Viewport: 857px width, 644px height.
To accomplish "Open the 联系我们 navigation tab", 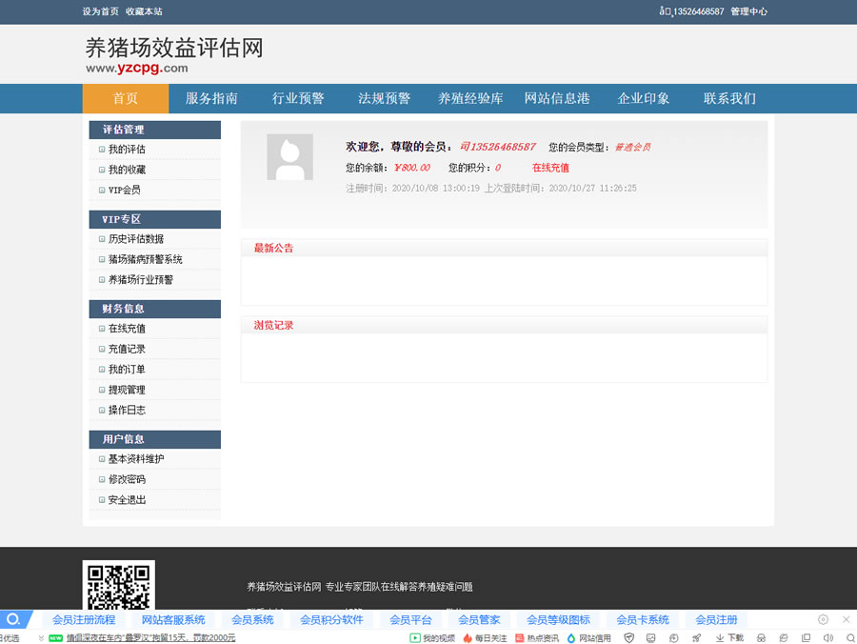I will [x=729, y=98].
